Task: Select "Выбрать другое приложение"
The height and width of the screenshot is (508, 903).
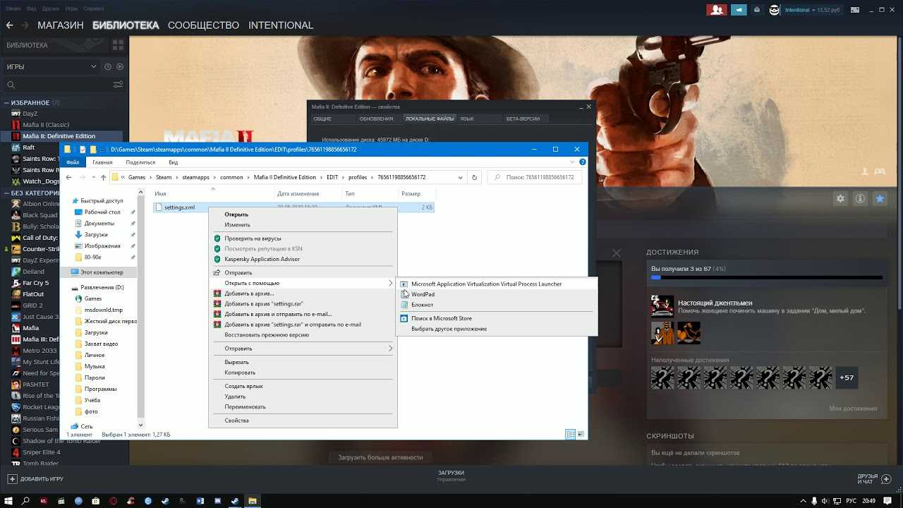Action: pos(497,329)
